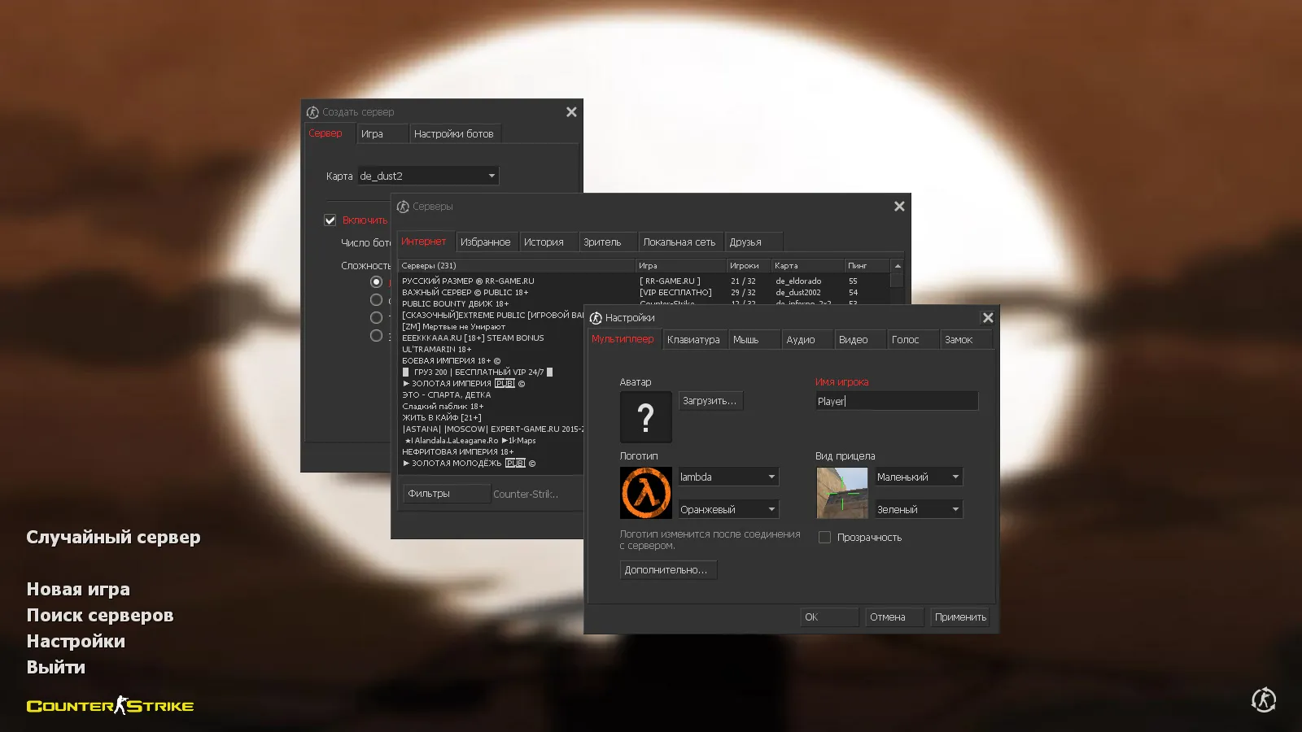This screenshot has width=1302, height=732.
Task: Switch to the Клавиатура tab
Action: tap(694, 339)
